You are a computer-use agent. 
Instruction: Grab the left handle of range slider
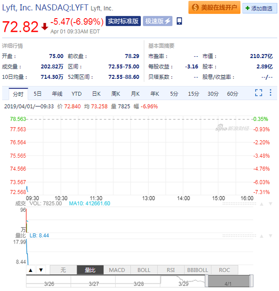click(x=206, y=281)
